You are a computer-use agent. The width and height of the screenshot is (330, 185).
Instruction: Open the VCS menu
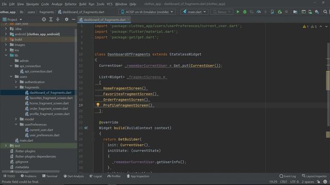(x=109, y=4)
